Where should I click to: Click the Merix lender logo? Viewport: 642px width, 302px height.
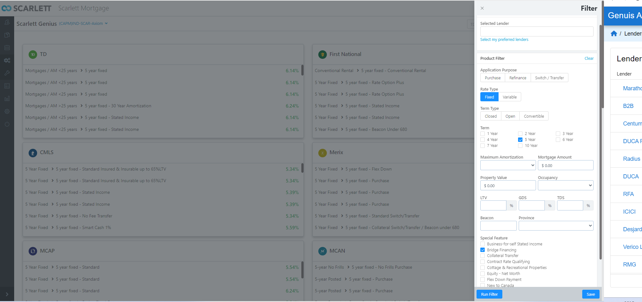(322, 153)
